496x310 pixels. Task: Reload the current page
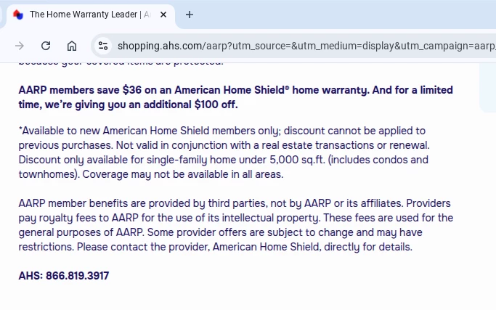tap(46, 46)
